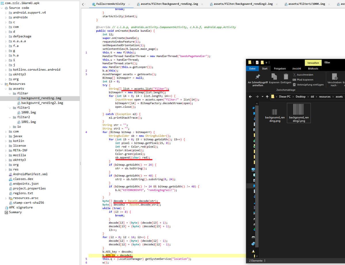Click the FullscreenActivity tab class icon
Image resolution: width=345 pixels, height=265 pixels.
coord(94,4)
